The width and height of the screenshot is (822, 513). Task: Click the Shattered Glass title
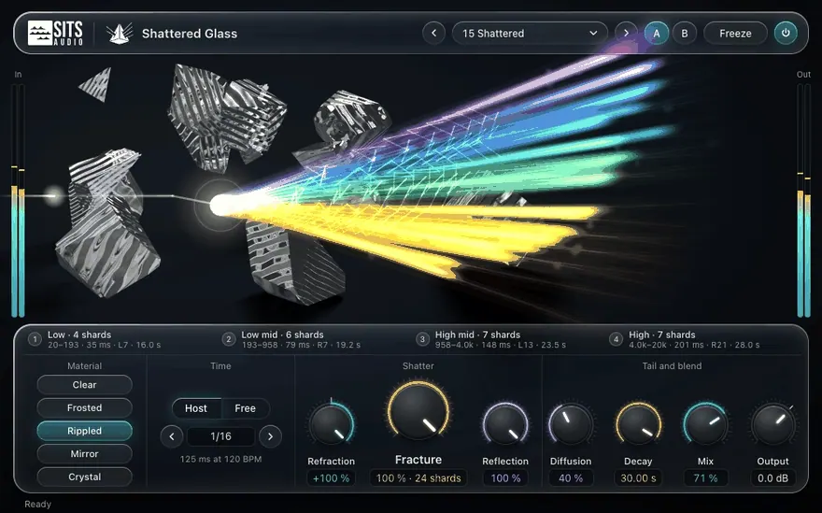(x=190, y=34)
